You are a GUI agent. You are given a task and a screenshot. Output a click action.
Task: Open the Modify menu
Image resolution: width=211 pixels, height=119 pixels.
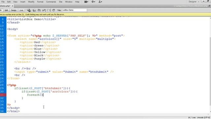coord(31,2)
